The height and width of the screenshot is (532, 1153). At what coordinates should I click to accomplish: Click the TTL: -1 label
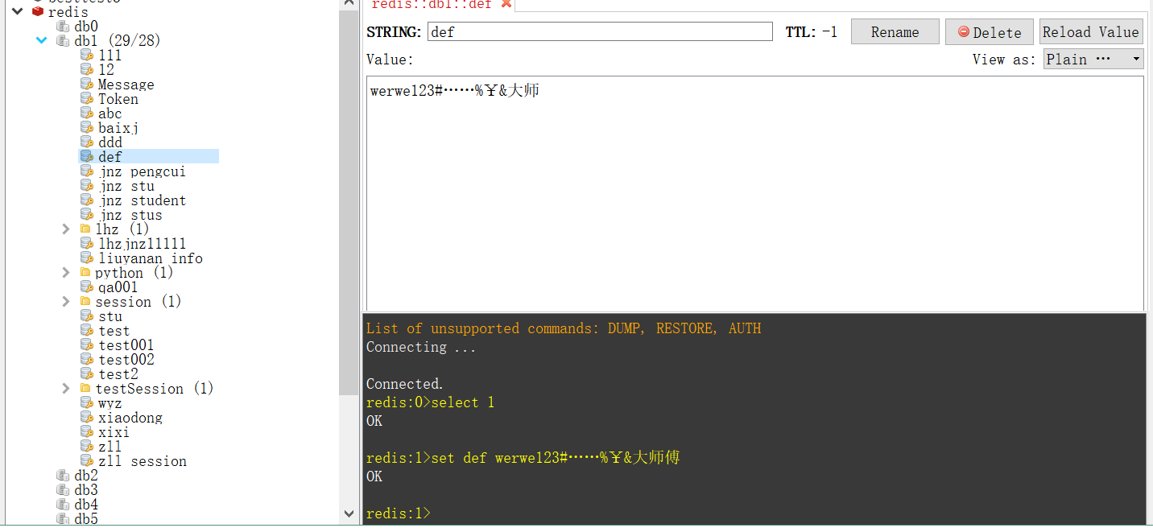812,32
